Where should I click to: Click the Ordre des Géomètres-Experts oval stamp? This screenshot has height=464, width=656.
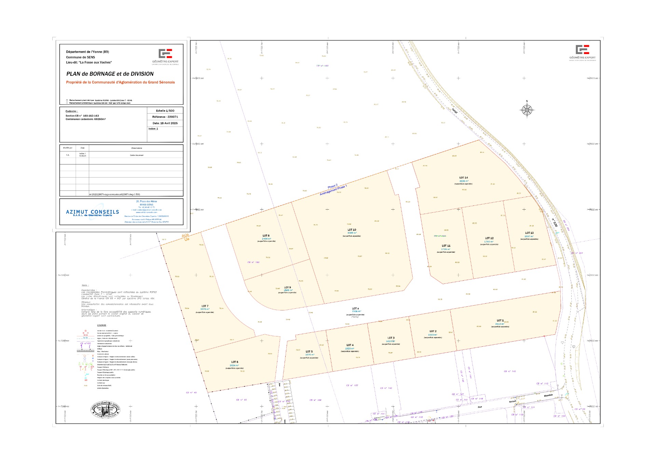(x=106, y=409)
